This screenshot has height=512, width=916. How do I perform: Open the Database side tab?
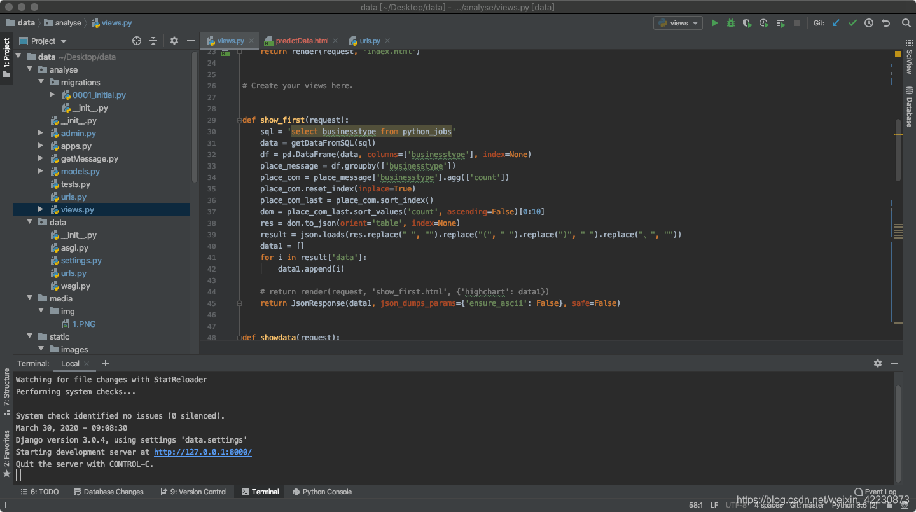click(909, 108)
